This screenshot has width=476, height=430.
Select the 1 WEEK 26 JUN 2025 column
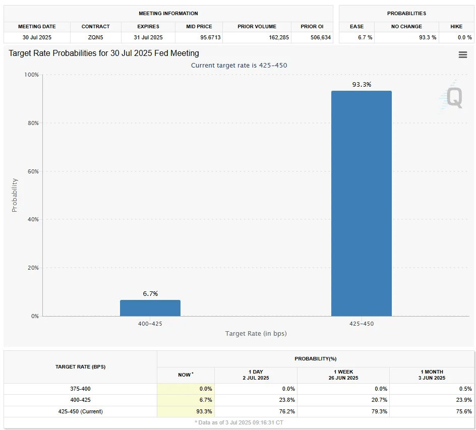click(x=343, y=375)
